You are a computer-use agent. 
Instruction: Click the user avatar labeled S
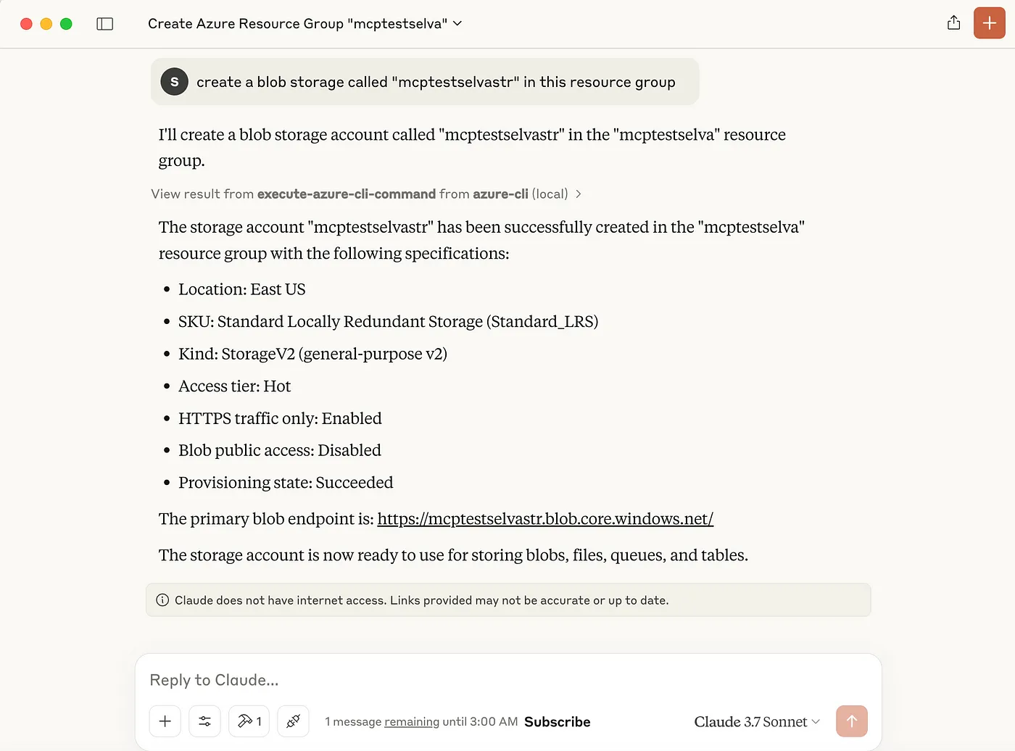click(x=174, y=82)
